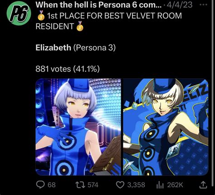View analytics via bar chart icon
Image resolution: width=215 pixels, height=195 pixels.
160,185
